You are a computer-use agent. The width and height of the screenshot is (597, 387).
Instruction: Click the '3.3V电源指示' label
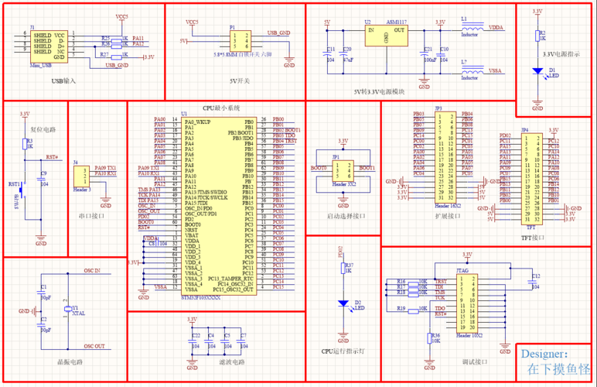coord(561,54)
